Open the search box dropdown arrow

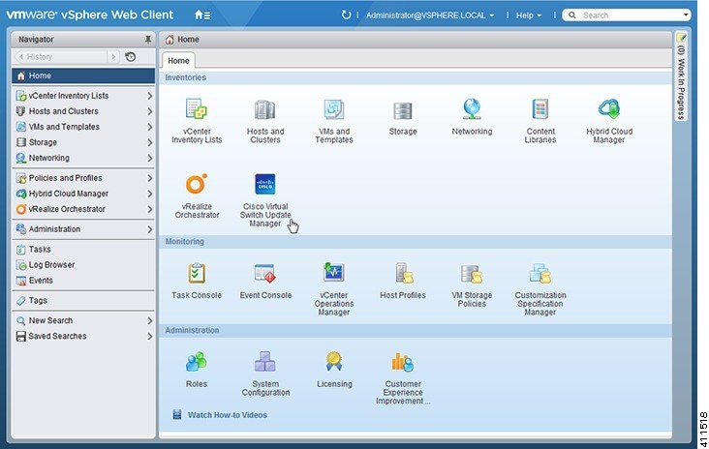click(x=686, y=15)
